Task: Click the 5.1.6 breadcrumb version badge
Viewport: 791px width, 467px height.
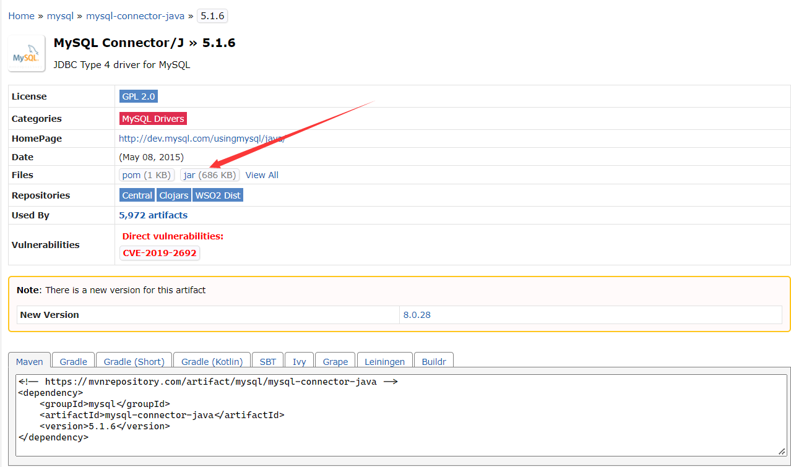Action: [x=212, y=16]
